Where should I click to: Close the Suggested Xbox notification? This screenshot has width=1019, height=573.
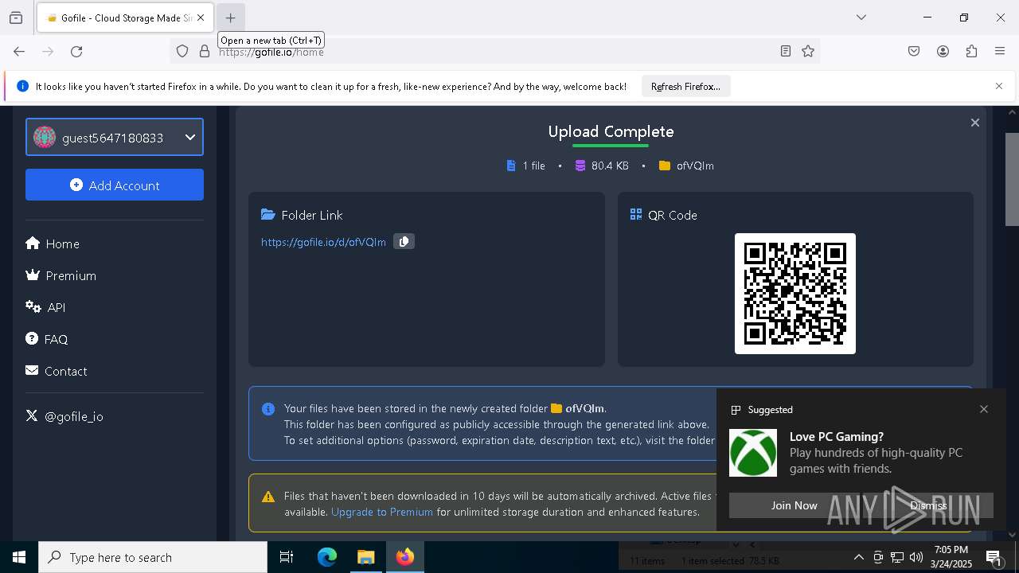pyautogui.click(x=984, y=409)
